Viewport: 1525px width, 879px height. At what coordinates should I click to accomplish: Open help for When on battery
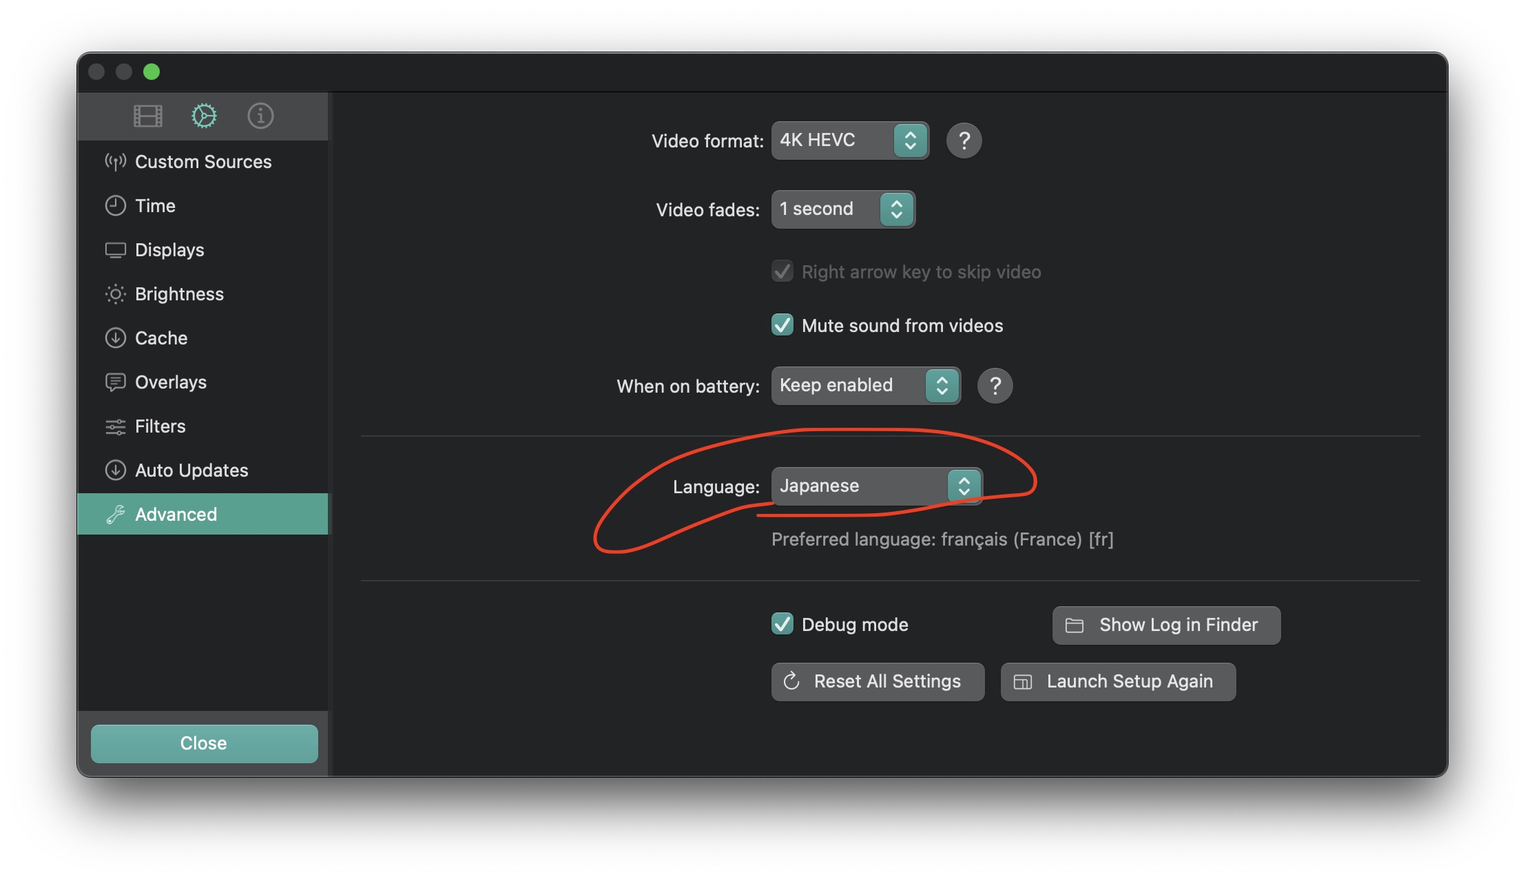[995, 386]
